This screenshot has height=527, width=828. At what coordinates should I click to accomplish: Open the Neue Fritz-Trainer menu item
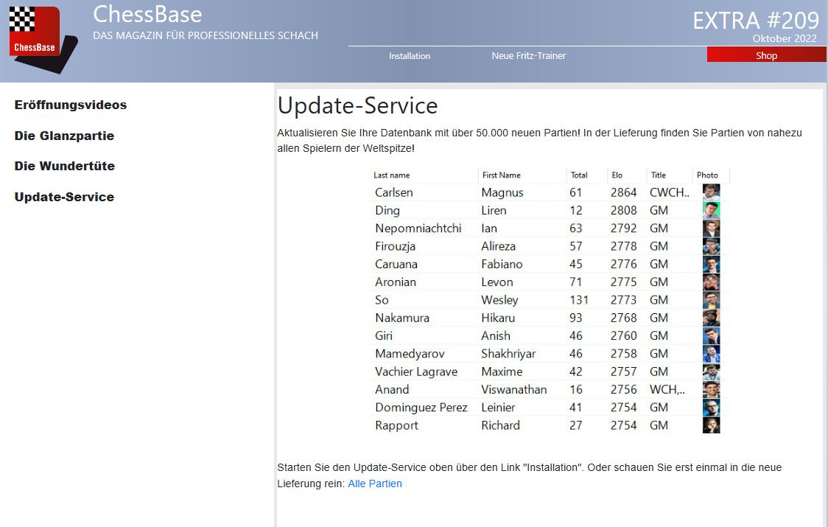coord(528,56)
